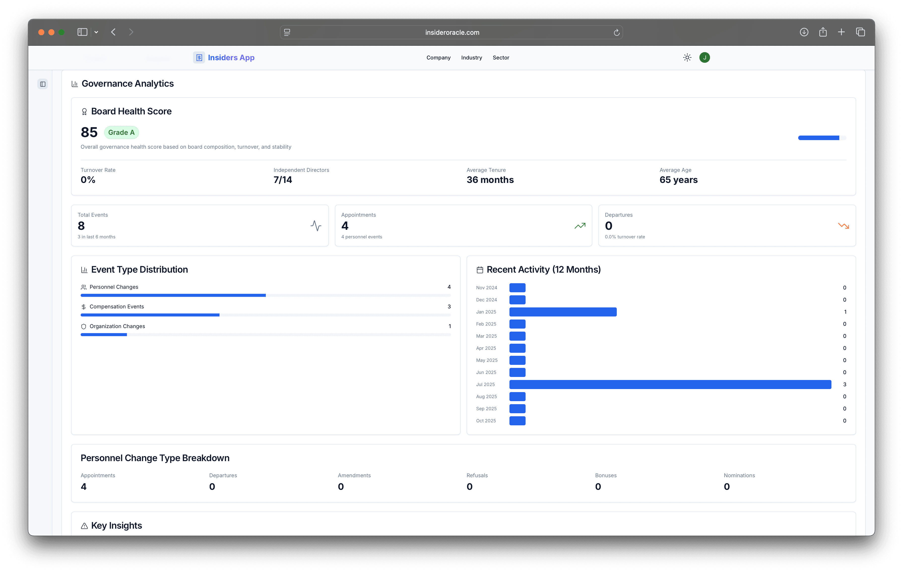
Task: Open the Industry navigation menu
Action: [x=471, y=57]
